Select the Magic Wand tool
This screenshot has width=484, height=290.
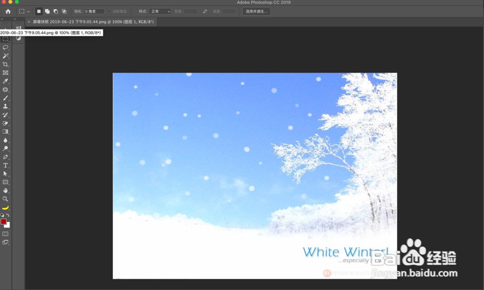click(5, 56)
